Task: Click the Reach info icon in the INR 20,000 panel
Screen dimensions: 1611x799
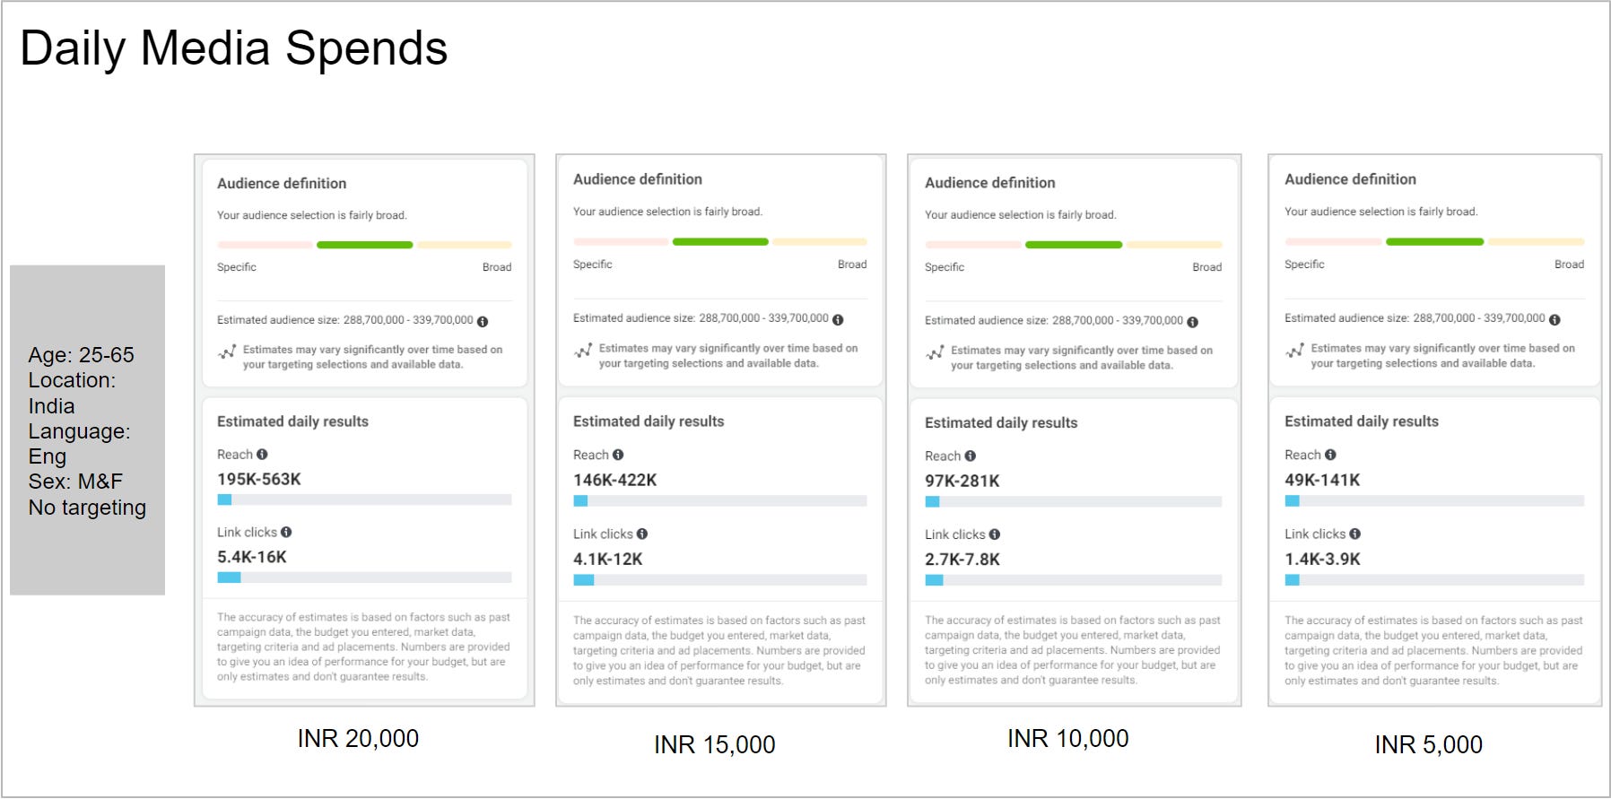Action: coord(262,455)
